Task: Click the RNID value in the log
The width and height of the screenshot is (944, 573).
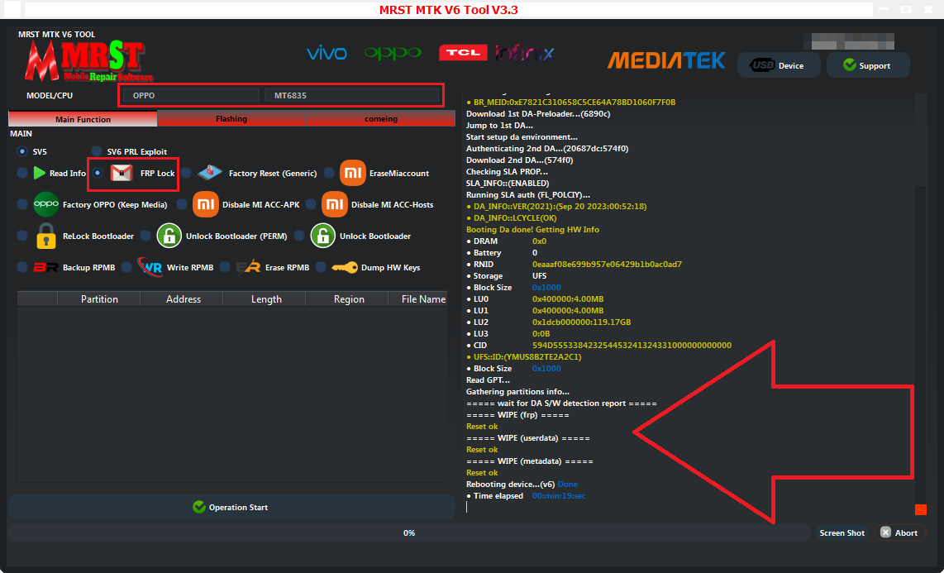Action: click(x=607, y=265)
